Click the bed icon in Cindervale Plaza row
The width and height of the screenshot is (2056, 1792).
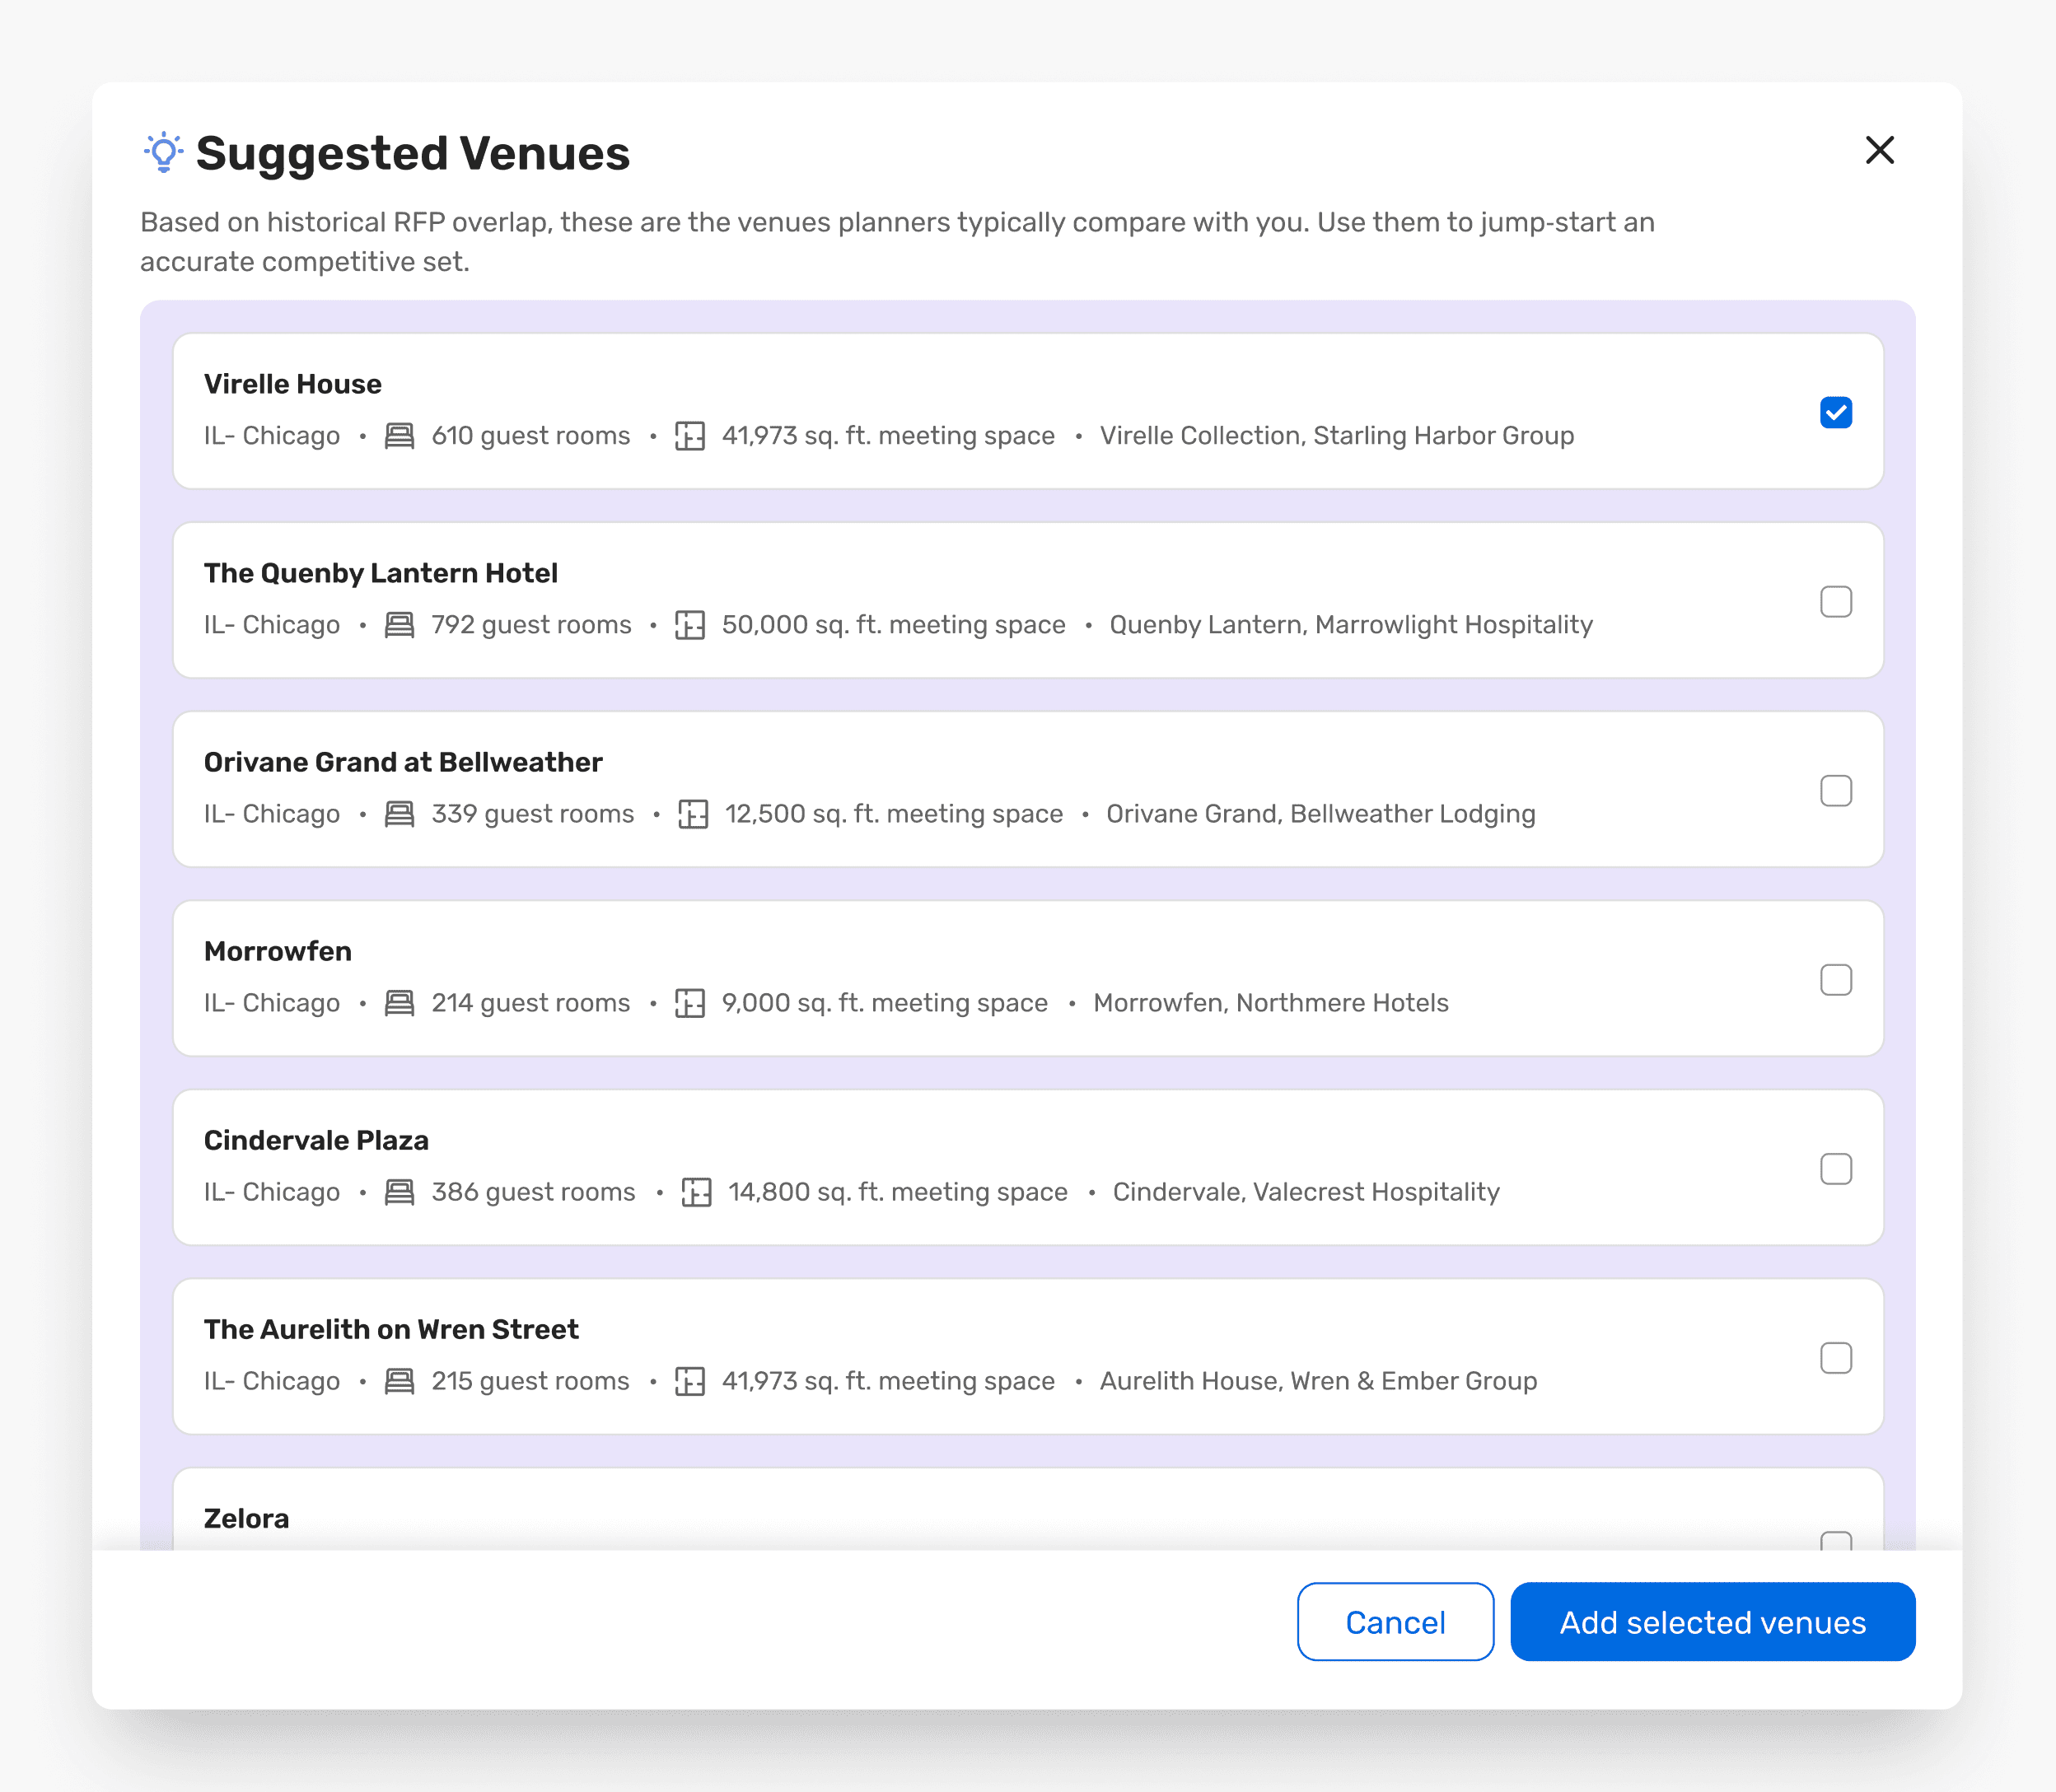click(x=400, y=1192)
